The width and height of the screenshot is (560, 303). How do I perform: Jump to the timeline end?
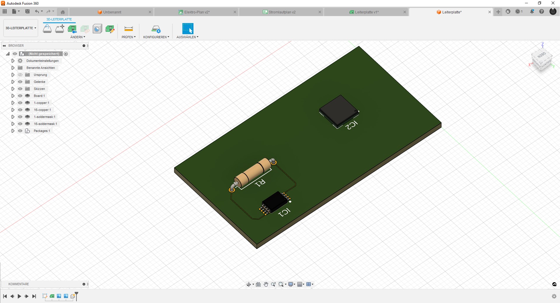[x=34, y=296]
